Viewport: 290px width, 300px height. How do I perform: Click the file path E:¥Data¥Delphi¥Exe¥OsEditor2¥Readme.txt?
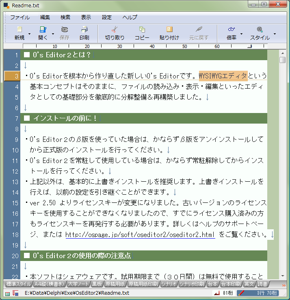[x=77, y=293]
